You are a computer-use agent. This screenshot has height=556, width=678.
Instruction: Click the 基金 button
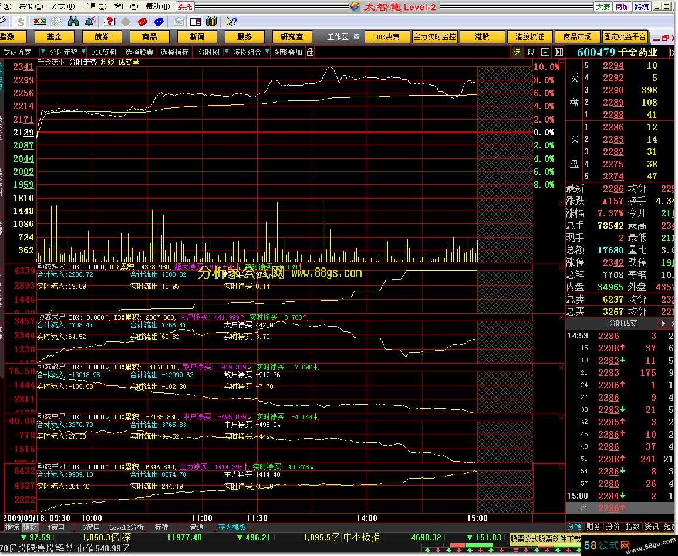point(55,37)
